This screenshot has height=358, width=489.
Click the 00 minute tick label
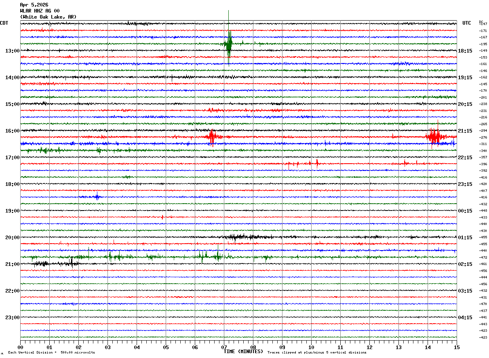pos(21,347)
